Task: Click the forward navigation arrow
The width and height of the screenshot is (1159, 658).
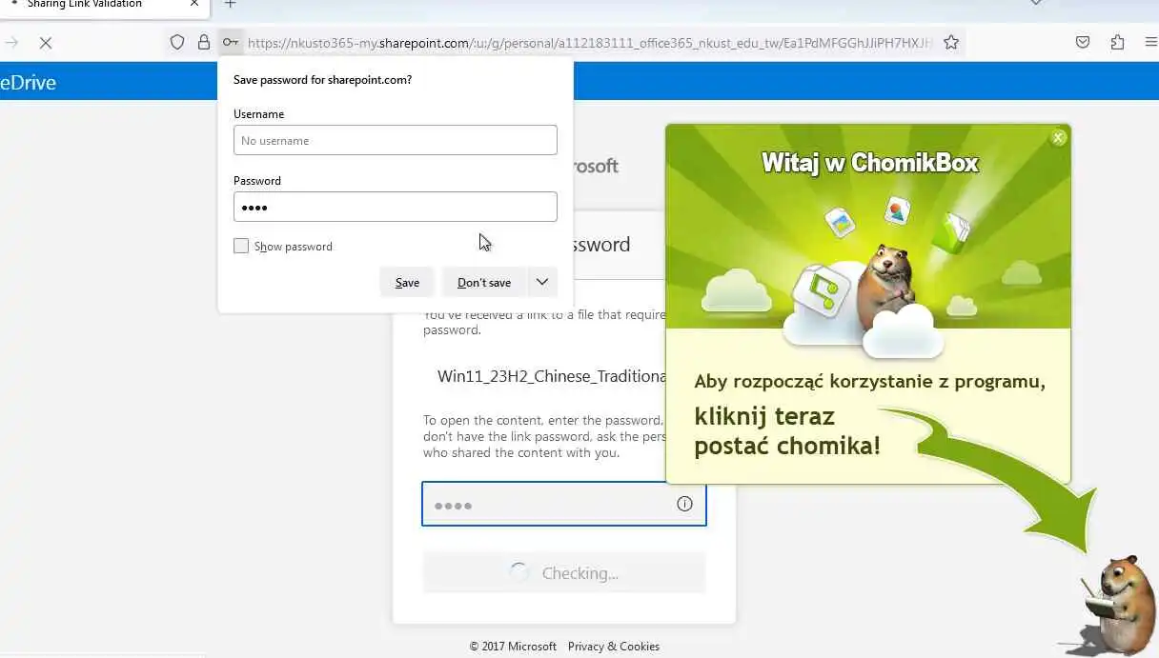Action: [x=11, y=43]
